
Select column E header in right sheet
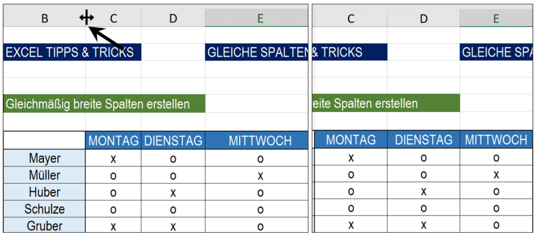point(496,18)
